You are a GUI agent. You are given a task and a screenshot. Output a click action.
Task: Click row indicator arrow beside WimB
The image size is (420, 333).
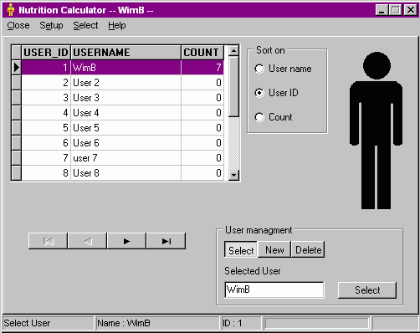17,68
